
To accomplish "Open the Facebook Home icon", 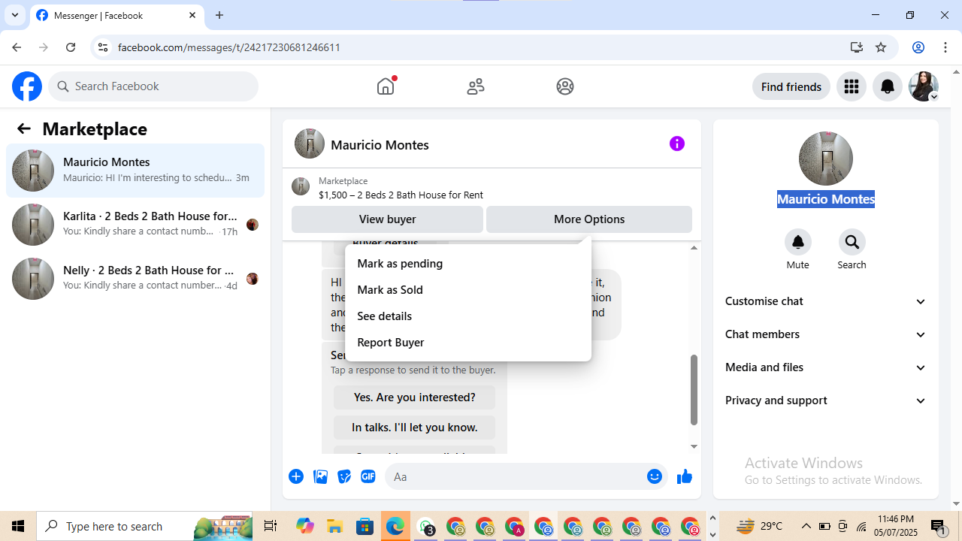I will (386, 86).
